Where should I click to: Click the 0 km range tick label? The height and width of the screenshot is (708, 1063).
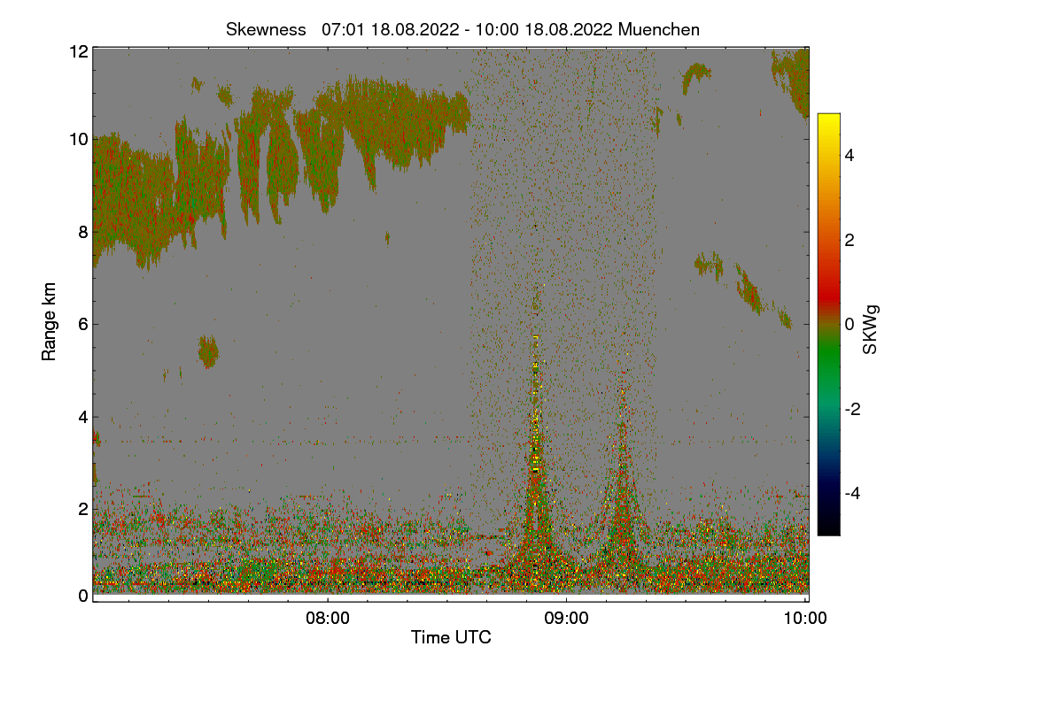82,596
